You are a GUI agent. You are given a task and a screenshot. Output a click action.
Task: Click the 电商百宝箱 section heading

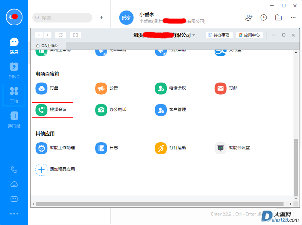tap(47, 74)
